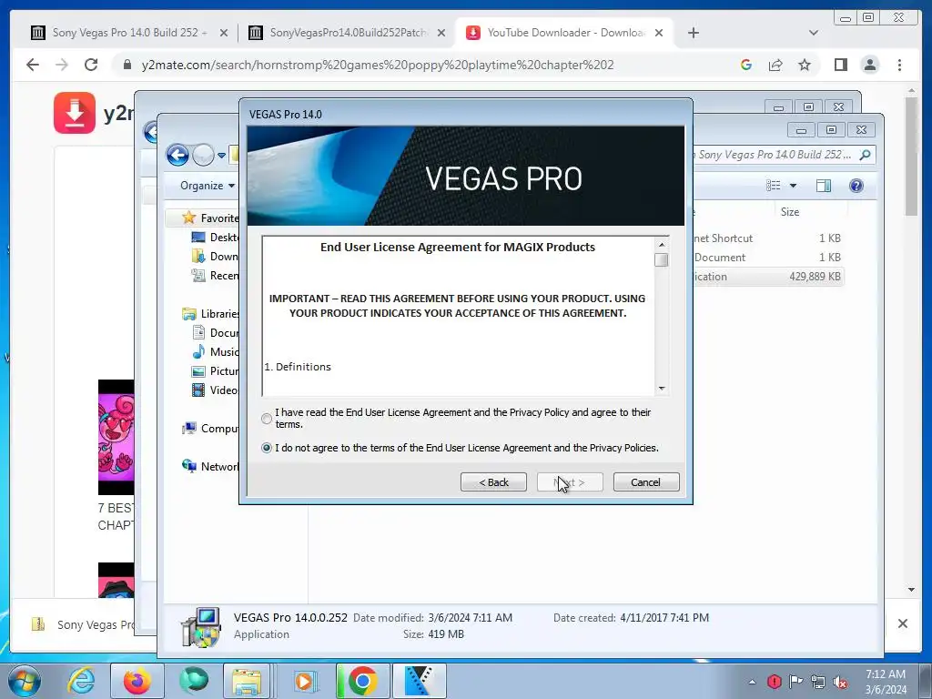Image resolution: width=932 pixels, height=699 pixels.
Task: Change view icon in Explorer toolbar
Action: tap(774, 186)
